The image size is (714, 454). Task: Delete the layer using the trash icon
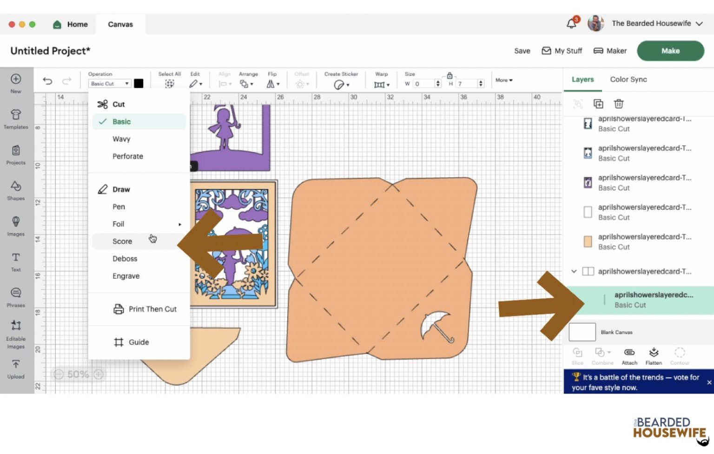618,104
